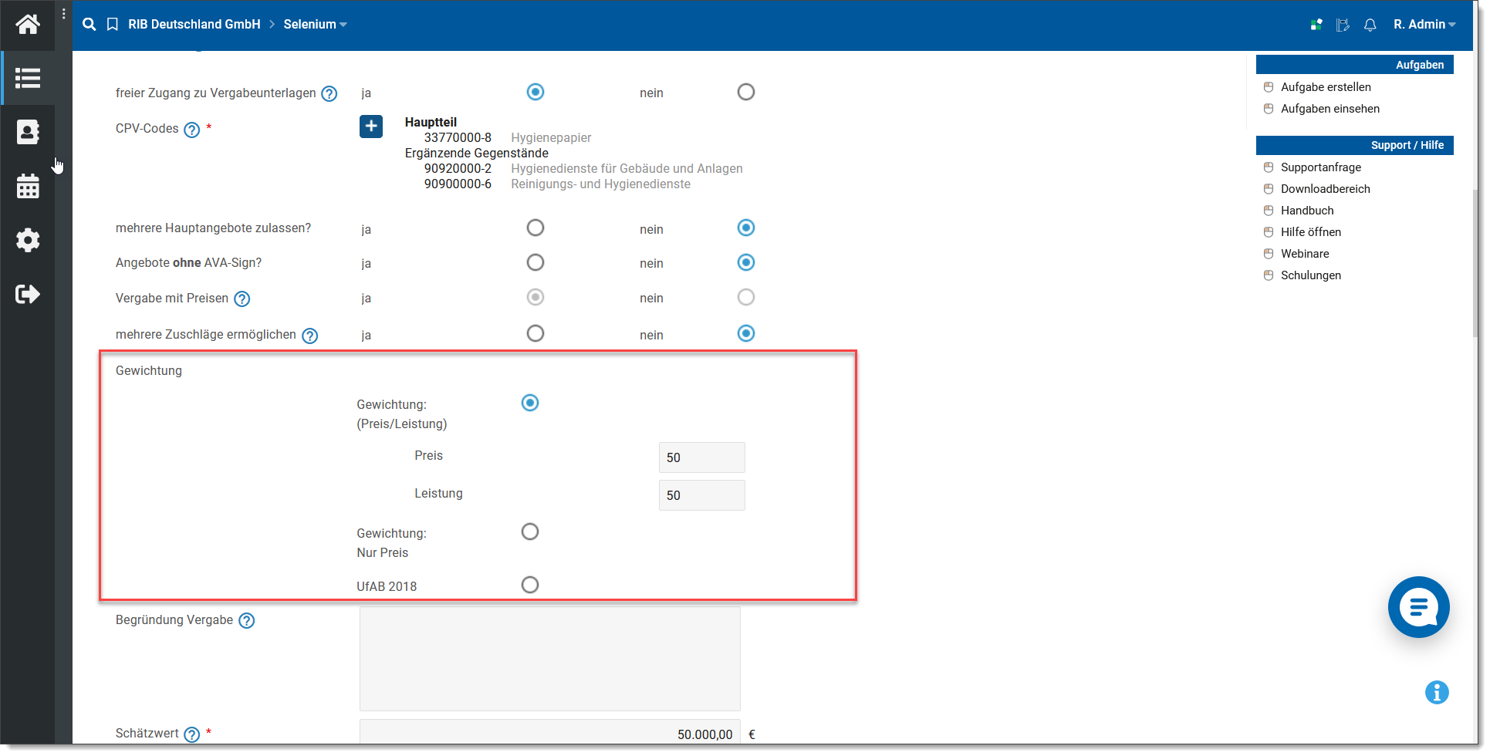Click CPV code 33770000-8 Hygienepapier

pos(507,137)
